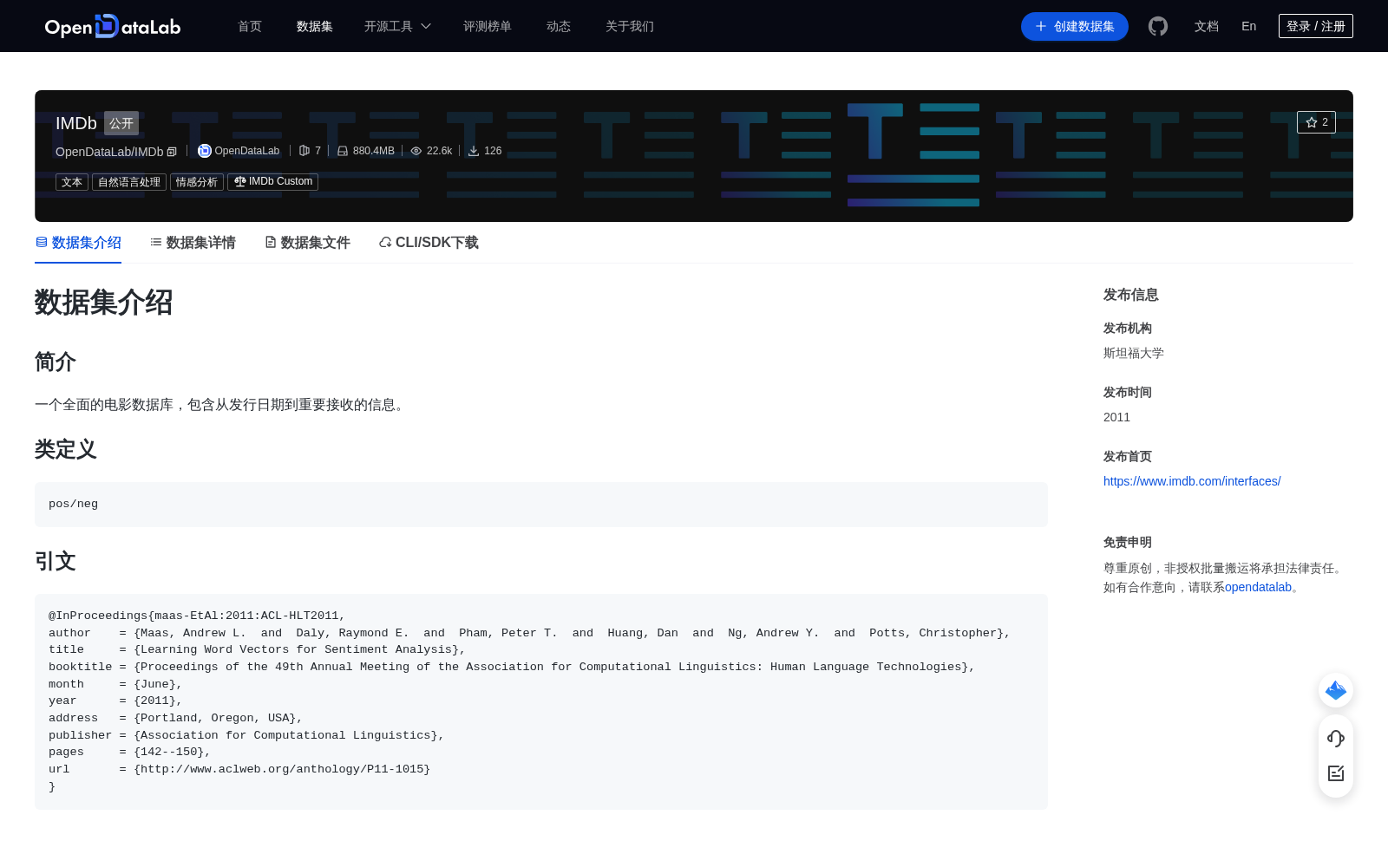Click the 文本 tag

click(x=72, y=182)
